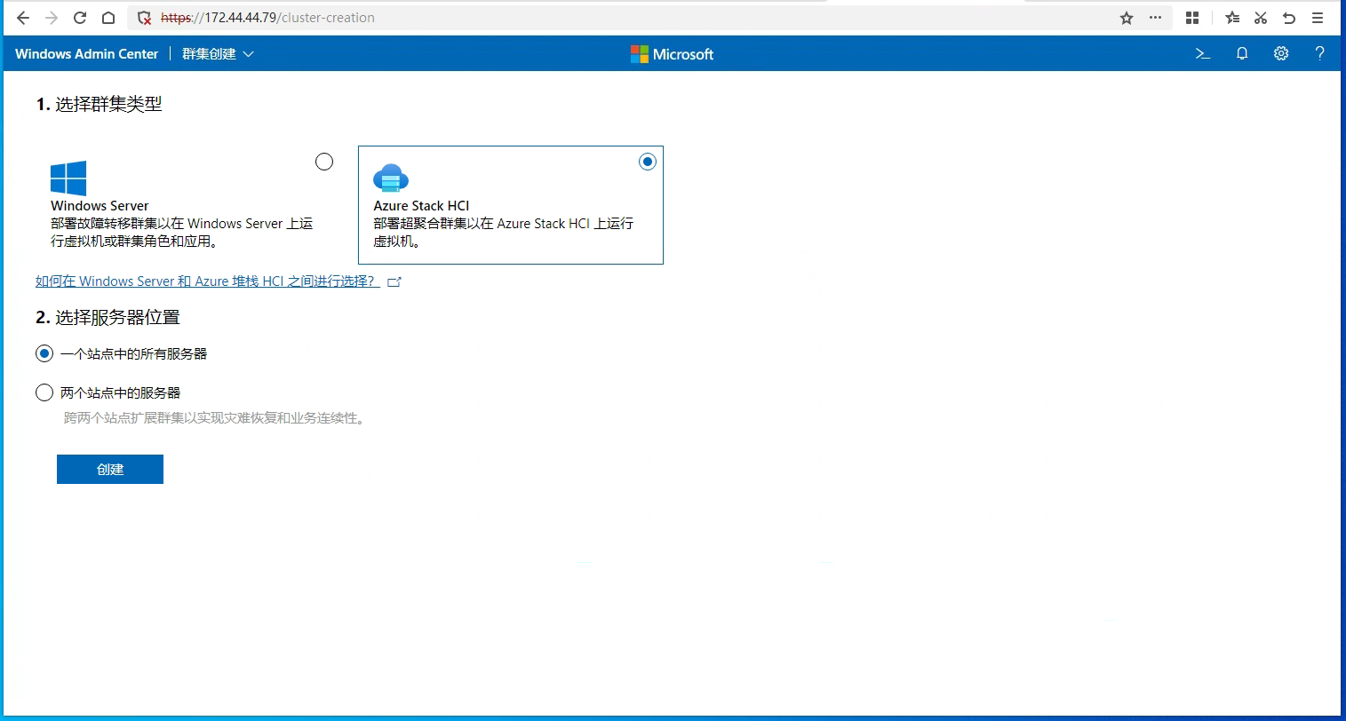This screenshot has height=721, width=1346.
Task: Open the scissors screenshot tool
Action: [1261, 18]
